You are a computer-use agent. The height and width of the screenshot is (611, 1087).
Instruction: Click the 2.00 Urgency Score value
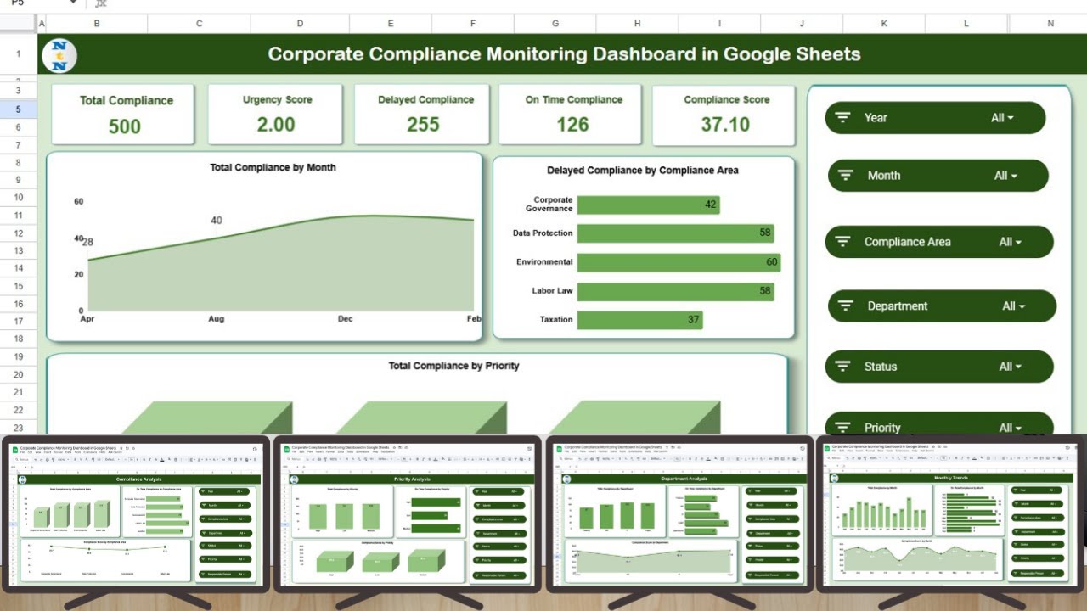click(x=276, y=125)
